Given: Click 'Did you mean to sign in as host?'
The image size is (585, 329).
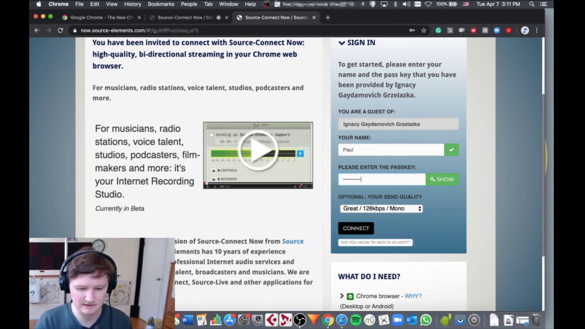Looking at the screenshot, I should [x=375, y=242].
